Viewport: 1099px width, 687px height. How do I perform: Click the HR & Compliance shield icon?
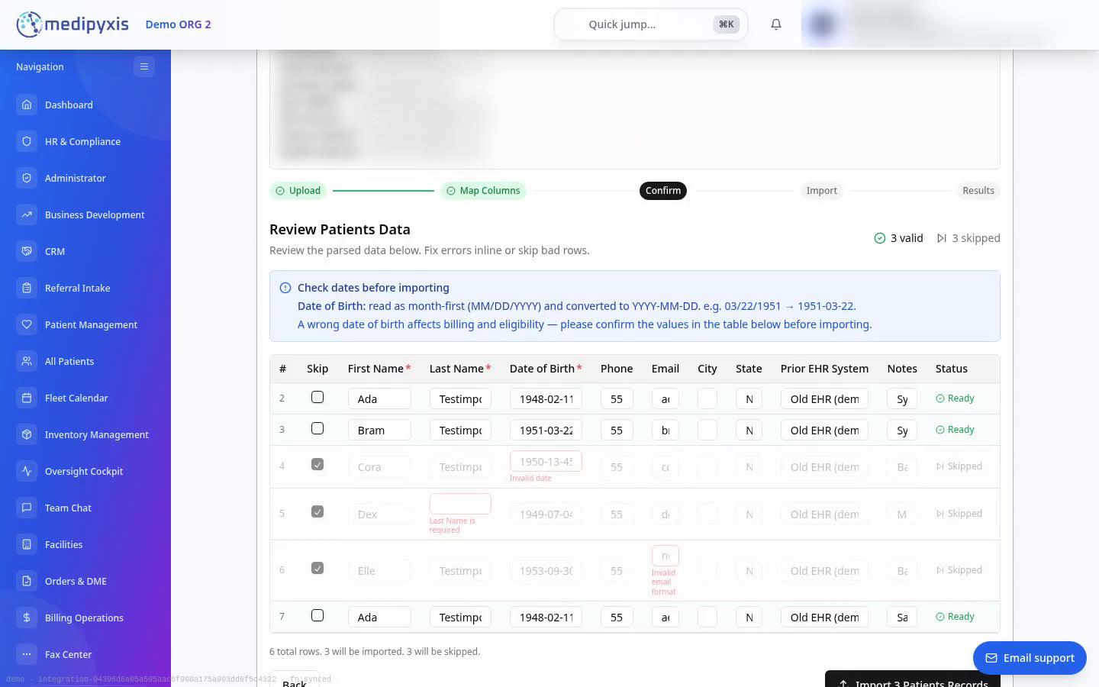point(27,141)
